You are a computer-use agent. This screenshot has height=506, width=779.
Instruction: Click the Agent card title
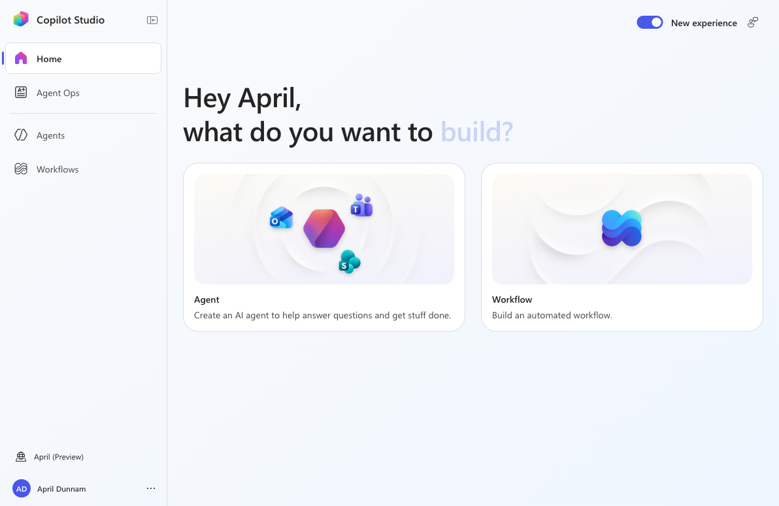click(207, 299)
